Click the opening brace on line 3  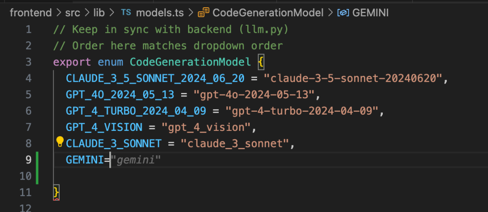(261, 62)
